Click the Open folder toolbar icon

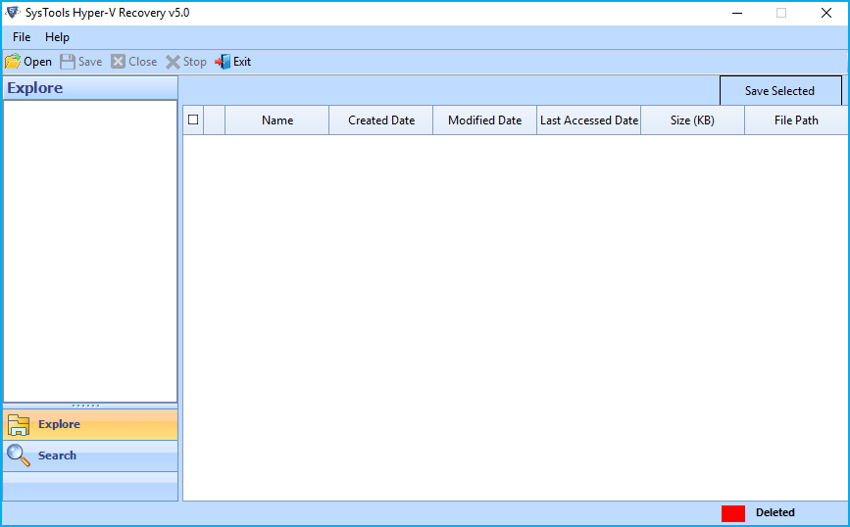[13, 62]
